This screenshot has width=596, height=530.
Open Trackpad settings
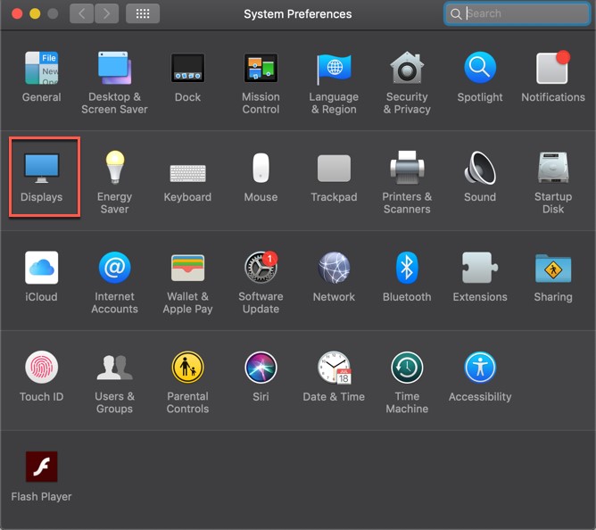click(x=334, y=177)
